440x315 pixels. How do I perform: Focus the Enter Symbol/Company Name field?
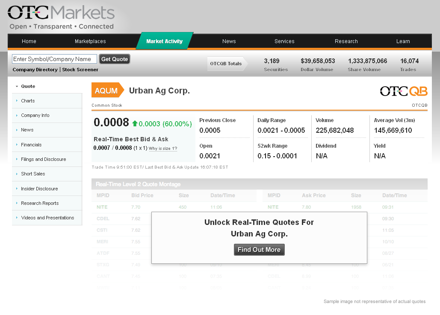point(54,59)
